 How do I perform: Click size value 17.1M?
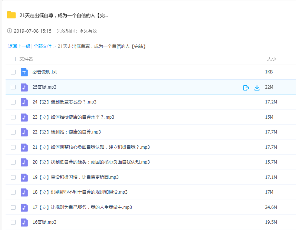coord(271,177)
